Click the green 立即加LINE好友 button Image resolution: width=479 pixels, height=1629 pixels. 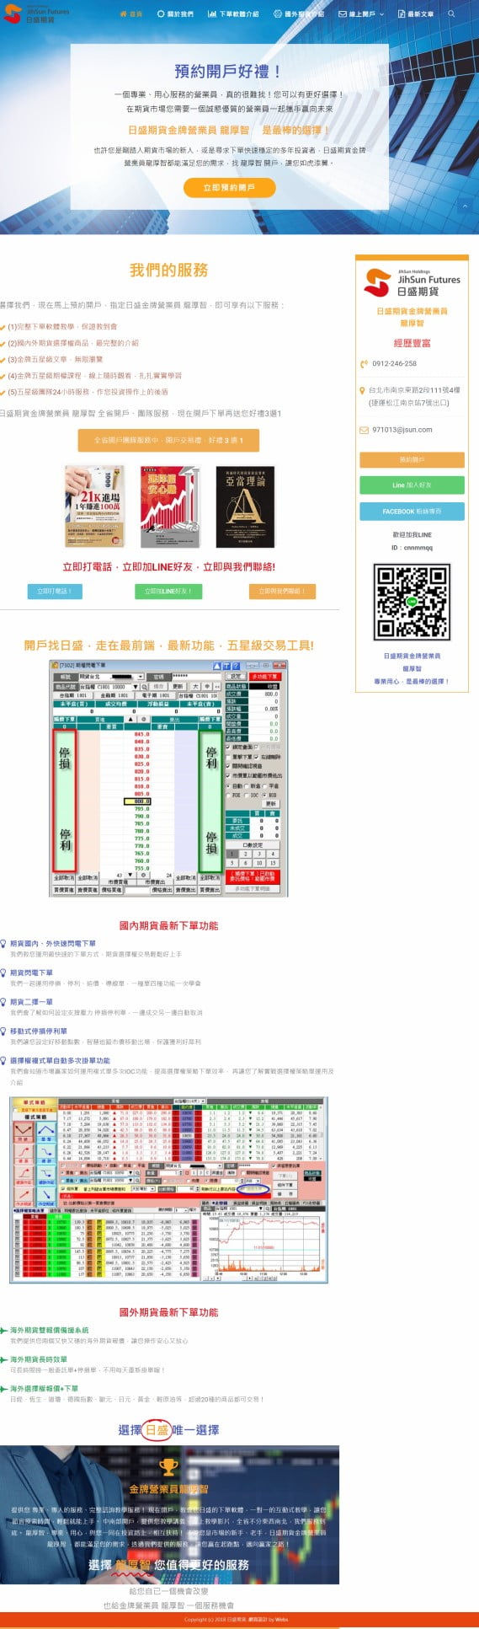(168, 591)
